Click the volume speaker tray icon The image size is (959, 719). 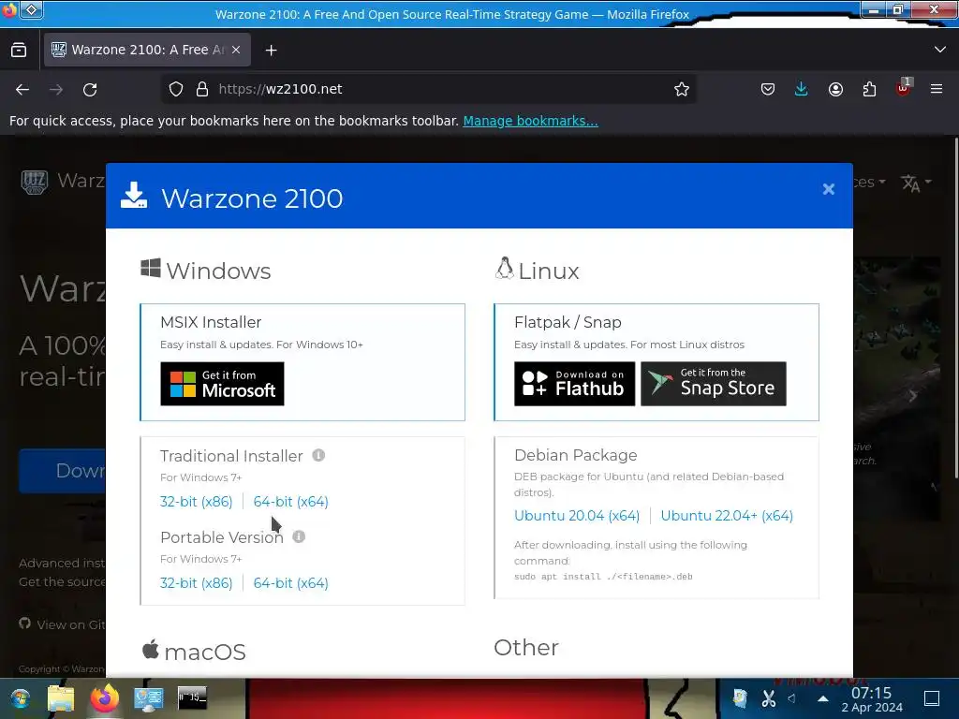click(x=792, y=697)
